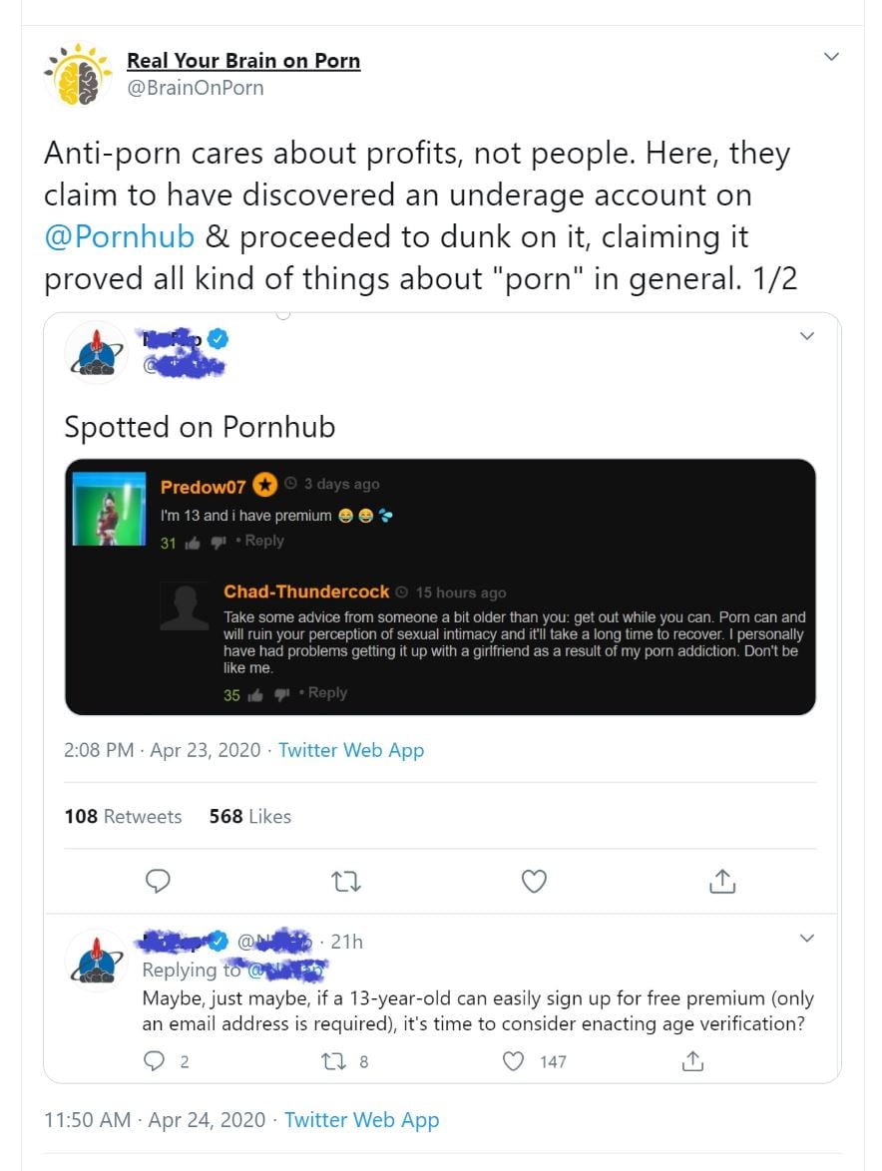Click the Twitter Web App link at bottom
The image size is (882, 1171).
coord(361,1119)
